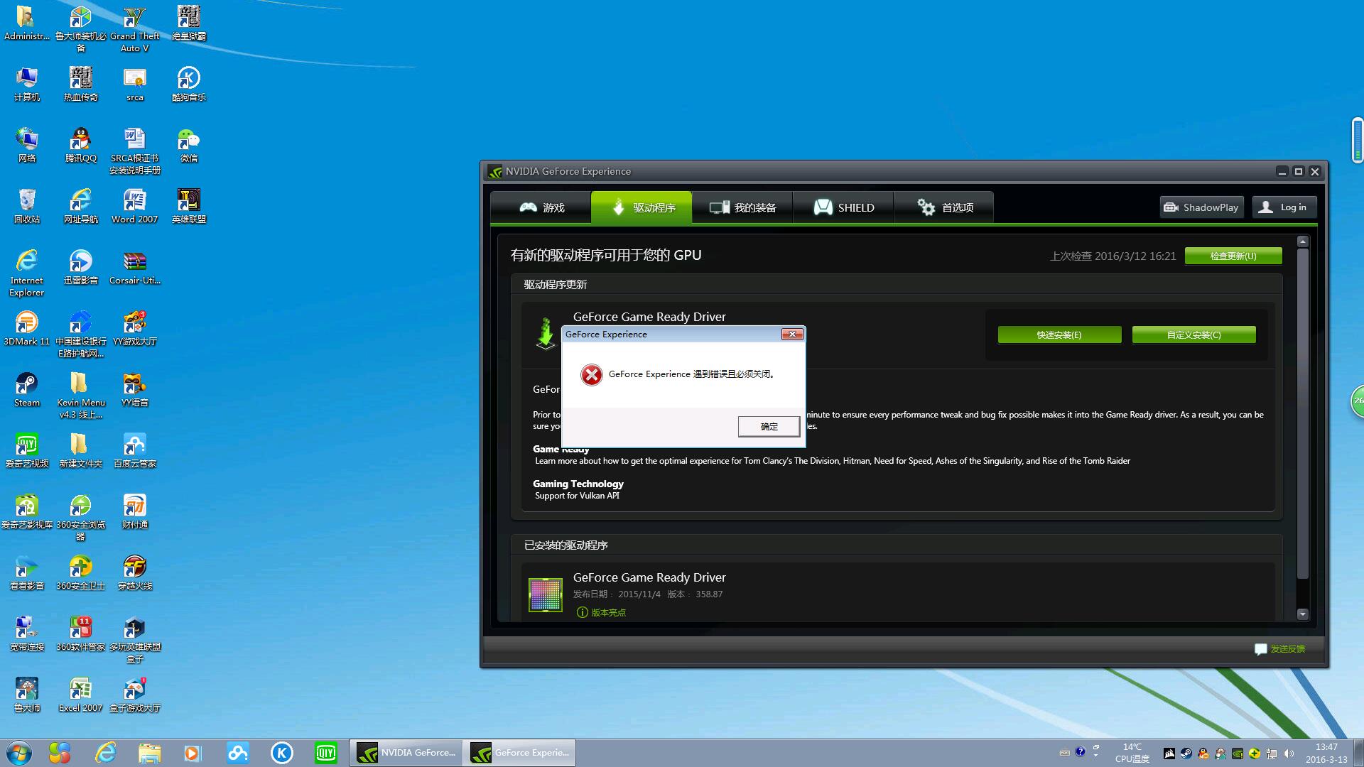The height and width of the screenshot is (767, 1364).
Task: Open the 我的装备 tab
Action: click(742, 207)
